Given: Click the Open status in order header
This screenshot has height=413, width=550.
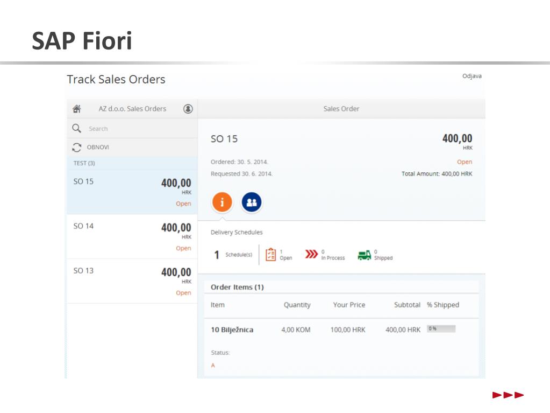Looking at the screenshot, I should 465,162.
